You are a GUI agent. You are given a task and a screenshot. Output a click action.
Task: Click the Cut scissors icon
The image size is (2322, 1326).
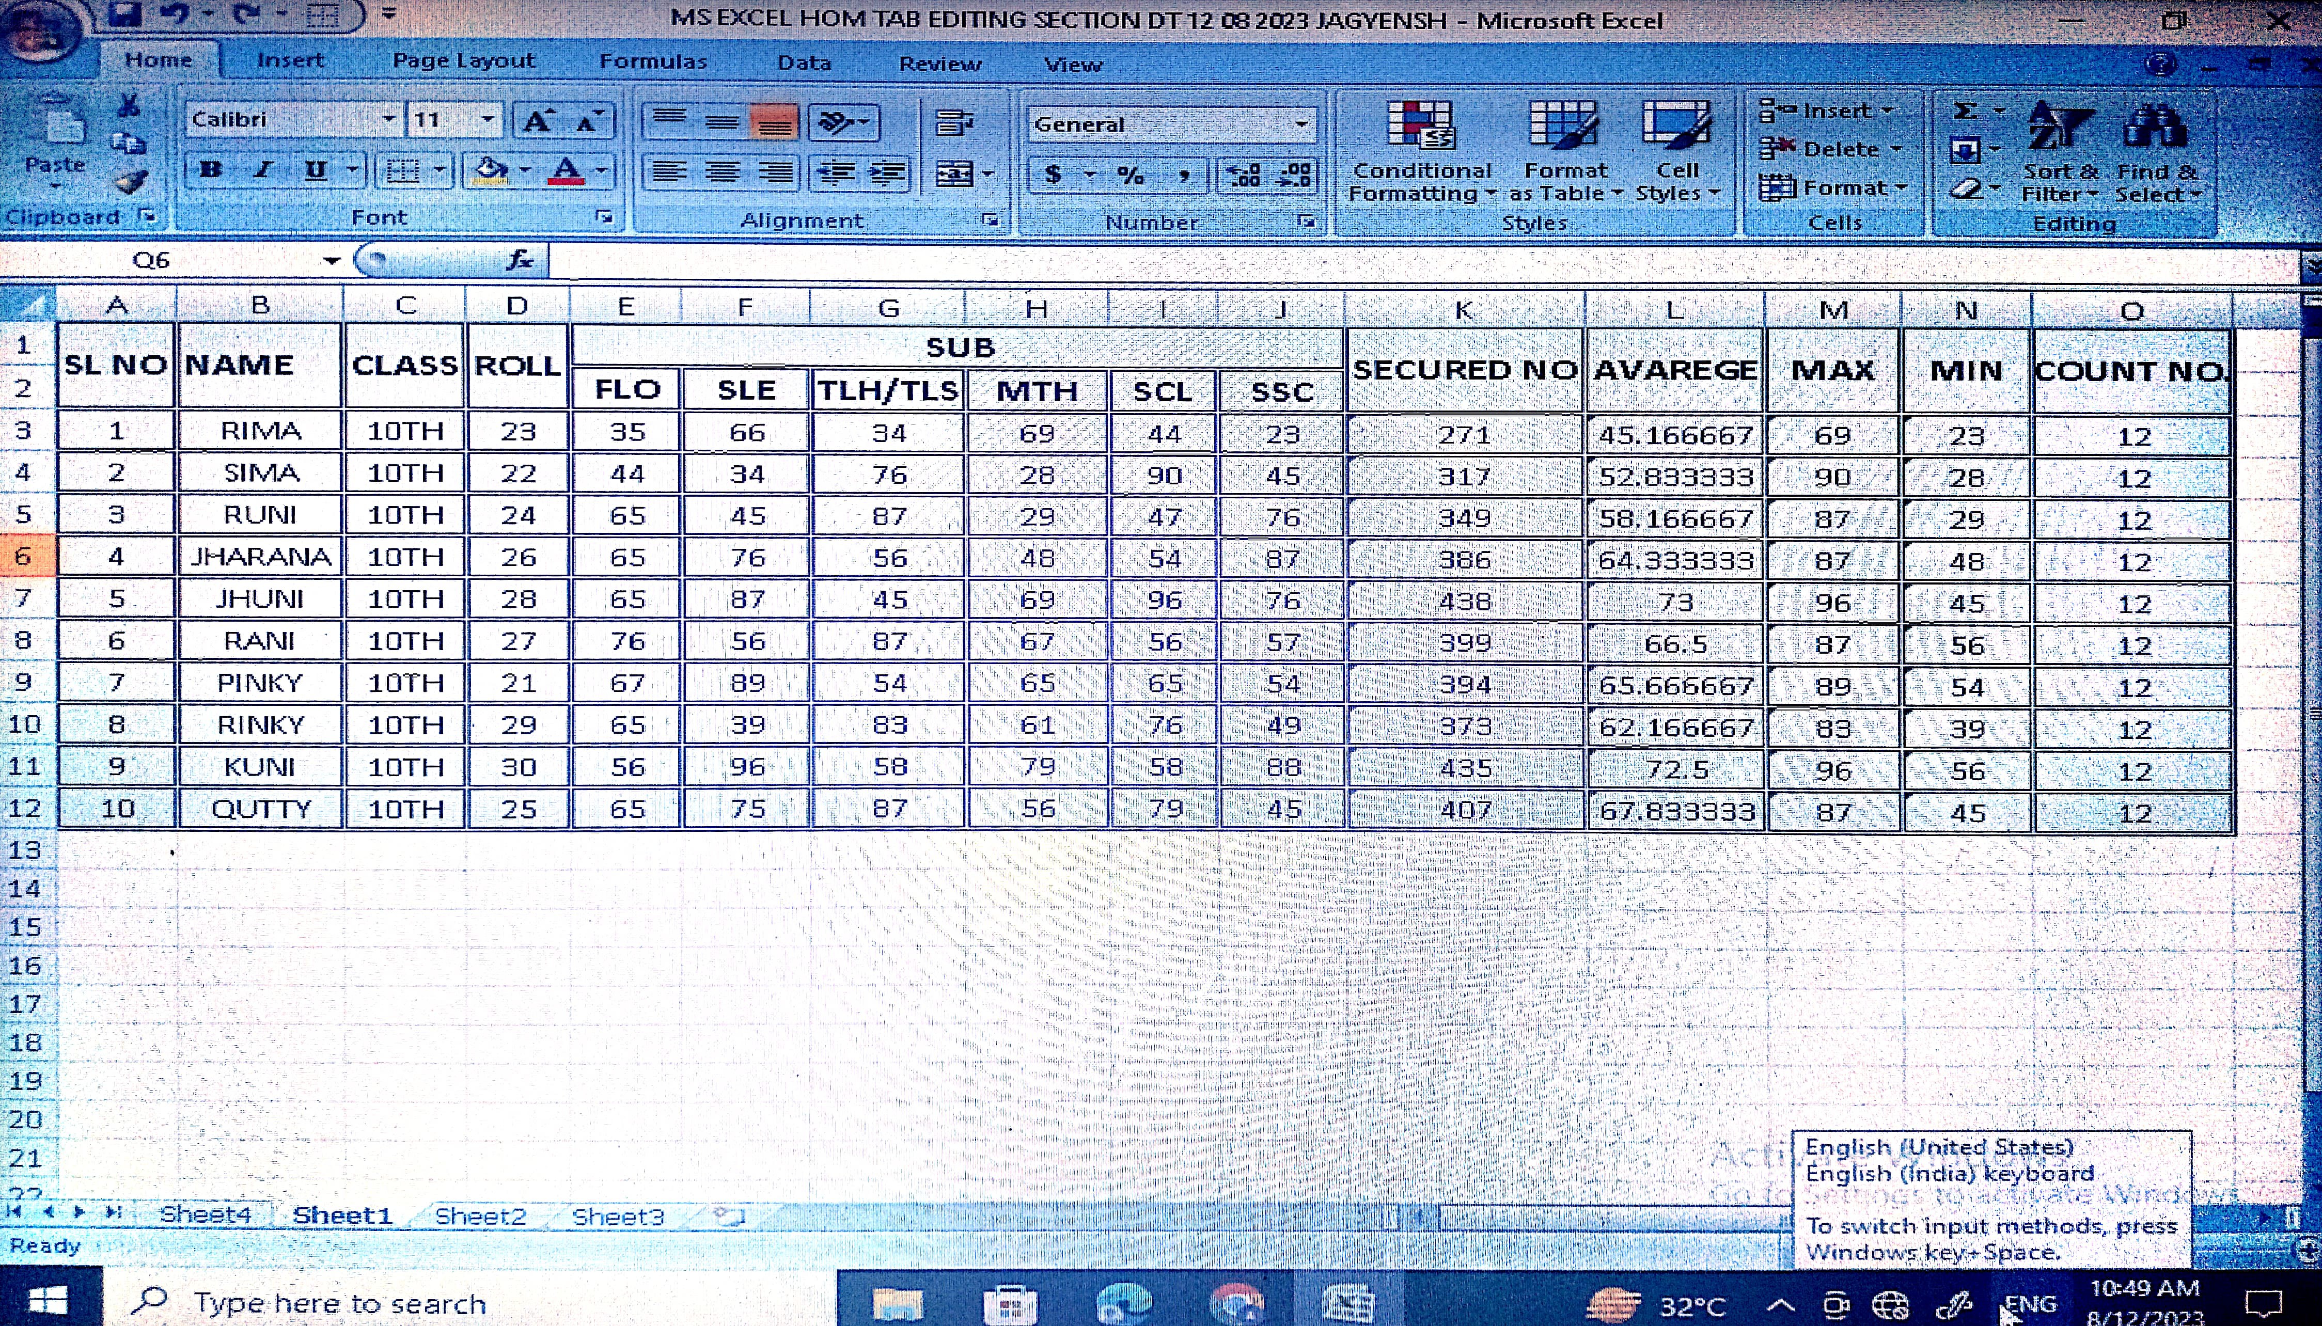(x=129, y=106)
